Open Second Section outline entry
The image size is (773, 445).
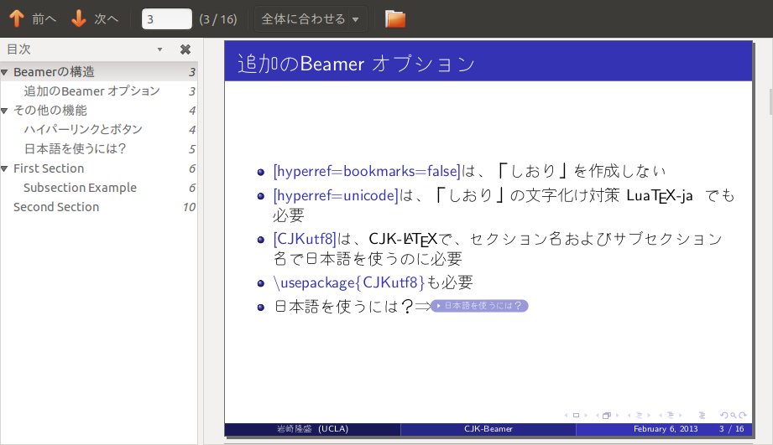[x=56, y=207]
